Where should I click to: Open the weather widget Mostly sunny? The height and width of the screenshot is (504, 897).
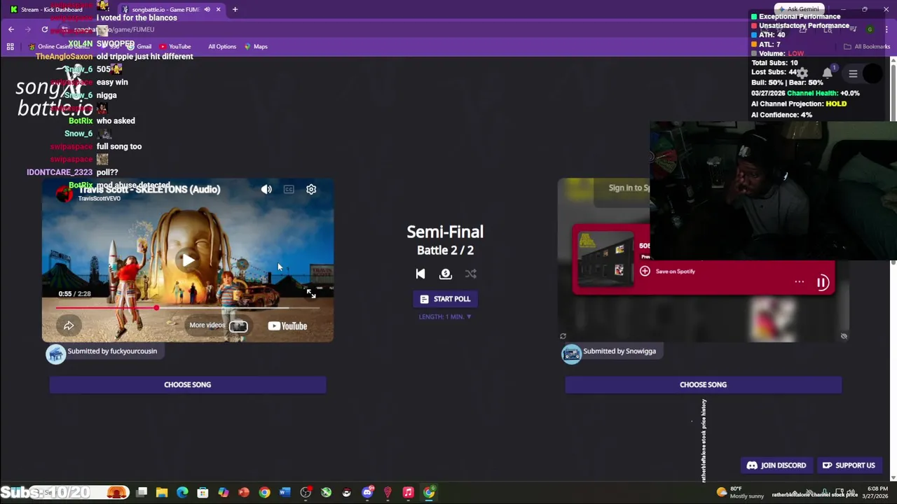(x=740, y=492)
